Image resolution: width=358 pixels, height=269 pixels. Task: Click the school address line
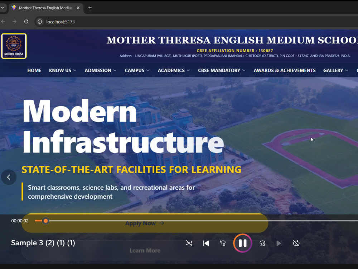tap(235, 56)
